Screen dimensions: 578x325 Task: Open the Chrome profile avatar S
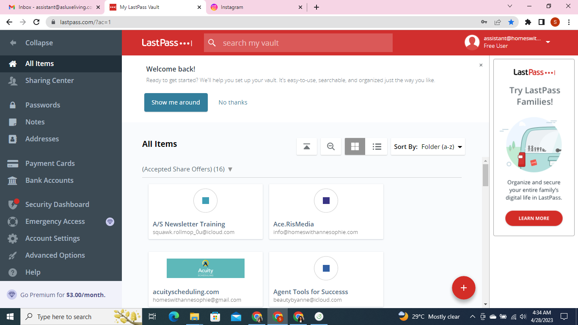(x=555, y=22)
